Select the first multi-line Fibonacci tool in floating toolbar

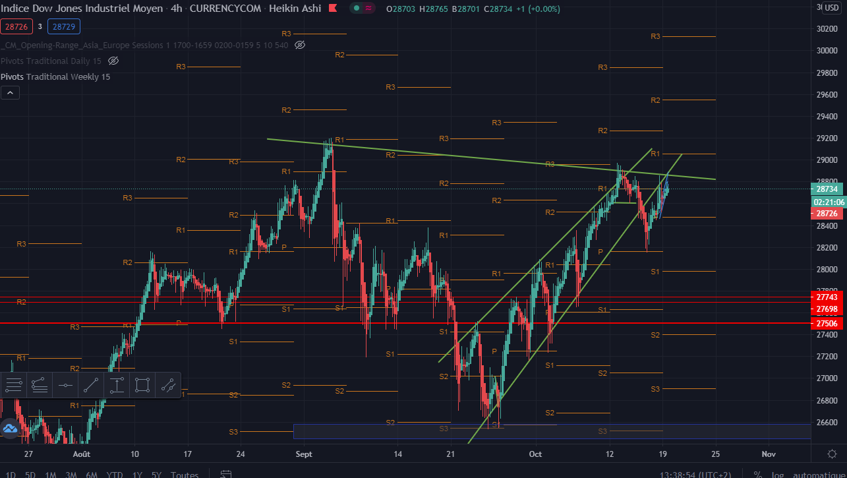(x=13, y=385)
